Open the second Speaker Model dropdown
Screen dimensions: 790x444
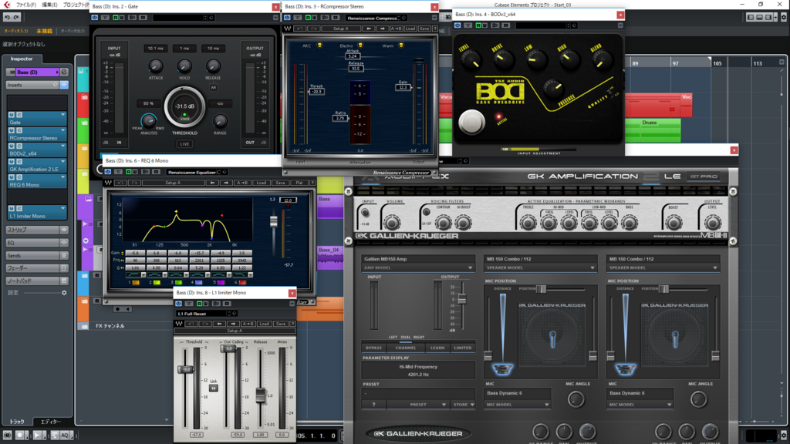663,267
